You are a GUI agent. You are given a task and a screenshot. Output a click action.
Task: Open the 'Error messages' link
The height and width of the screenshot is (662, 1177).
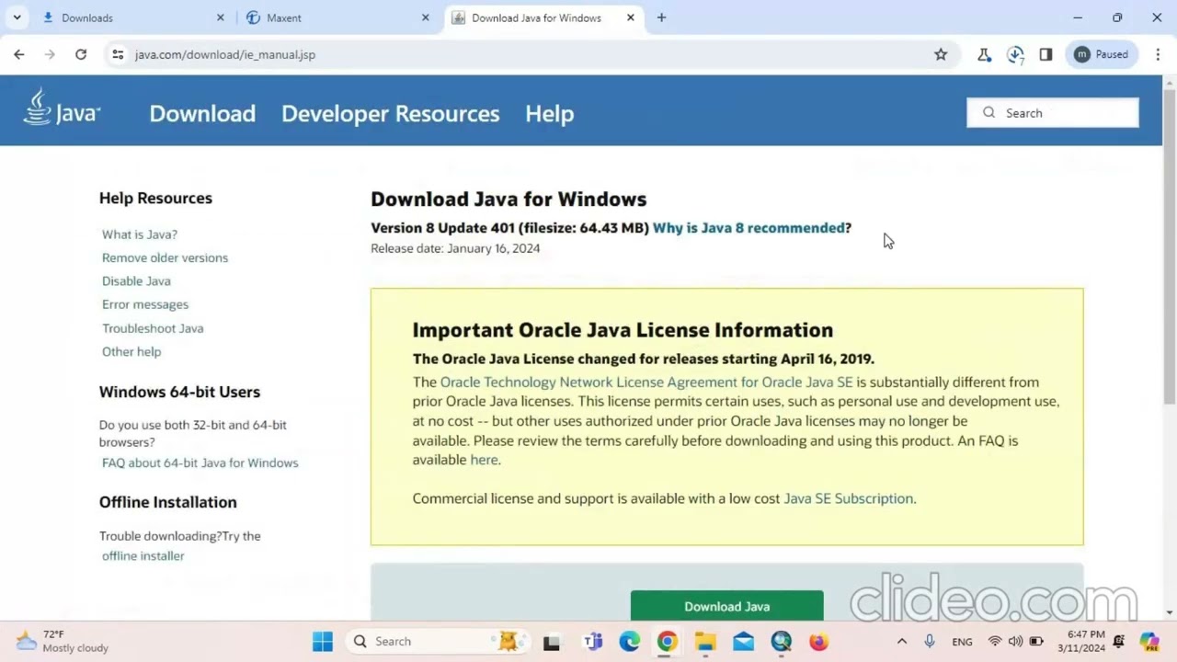[145, 304]
